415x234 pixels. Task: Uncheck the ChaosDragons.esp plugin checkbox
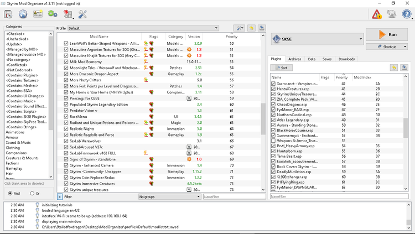(x=273, y=105)
